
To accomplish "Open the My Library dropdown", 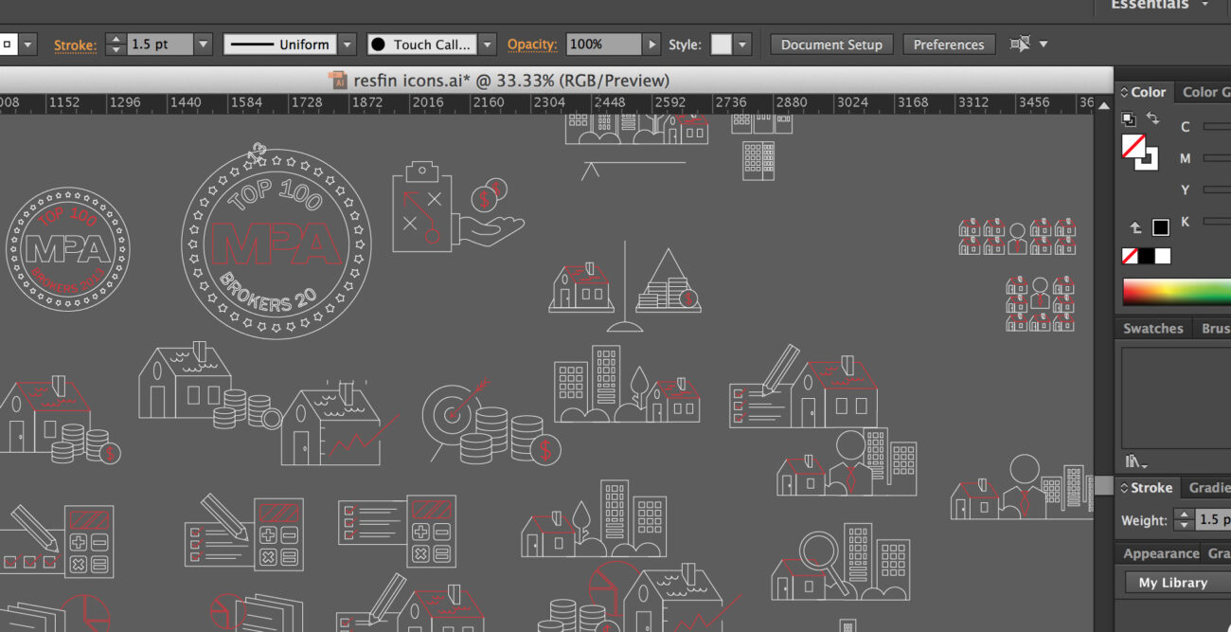I will pos(1178,583).
